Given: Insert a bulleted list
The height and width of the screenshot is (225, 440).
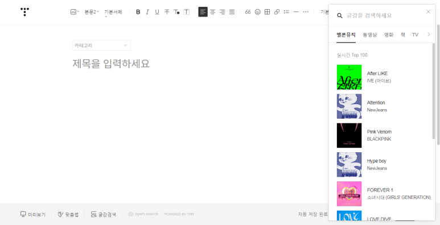Looking at the screenshot, I should point(286,12).
